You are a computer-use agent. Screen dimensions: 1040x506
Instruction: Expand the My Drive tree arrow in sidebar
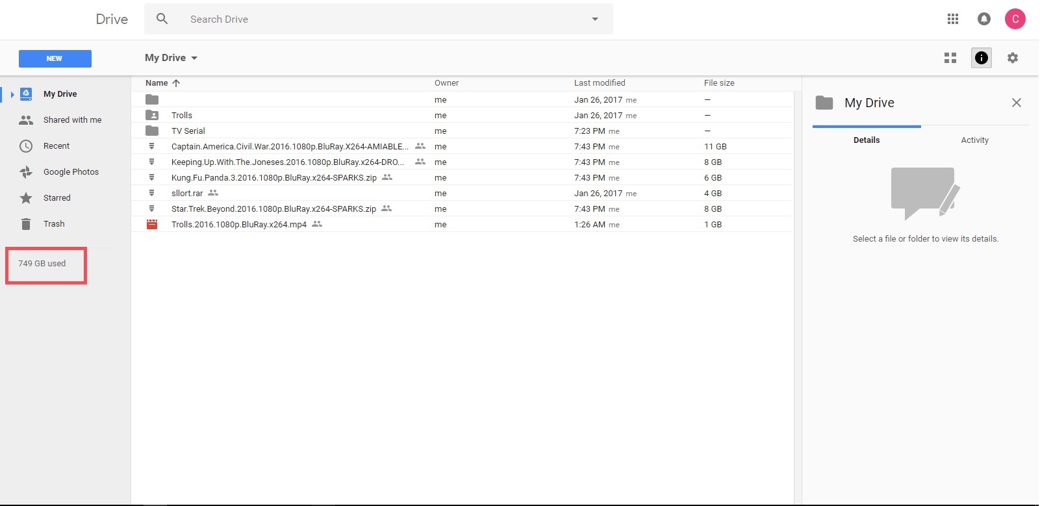12,95
